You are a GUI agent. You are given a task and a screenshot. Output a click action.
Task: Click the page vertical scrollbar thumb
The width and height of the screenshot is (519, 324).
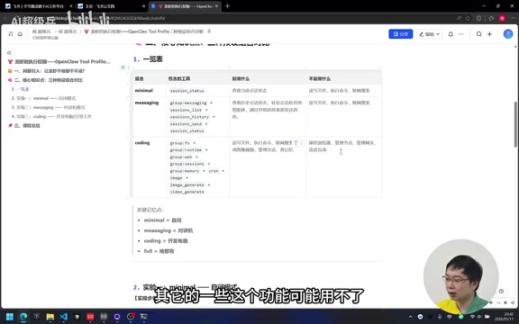pyautogui.click(x=515, y=124)
